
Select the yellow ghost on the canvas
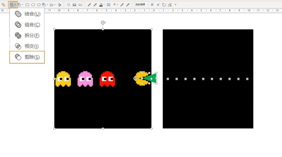(63, 79)
